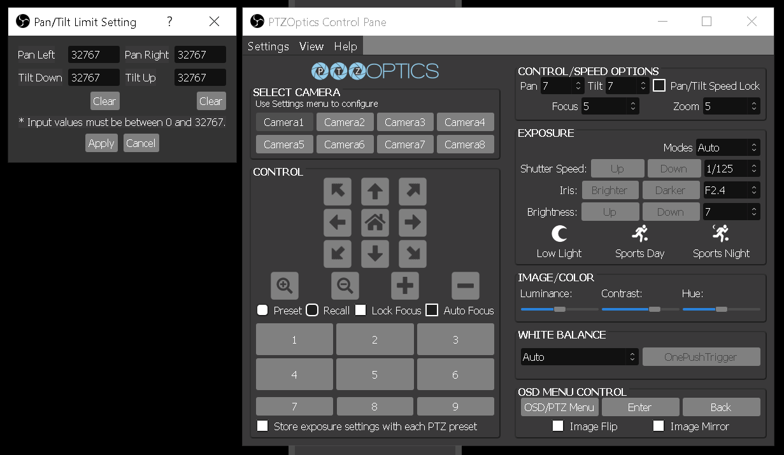Click the OSD Back button
This screenshot has width=784, height=455.
[722, 407]
